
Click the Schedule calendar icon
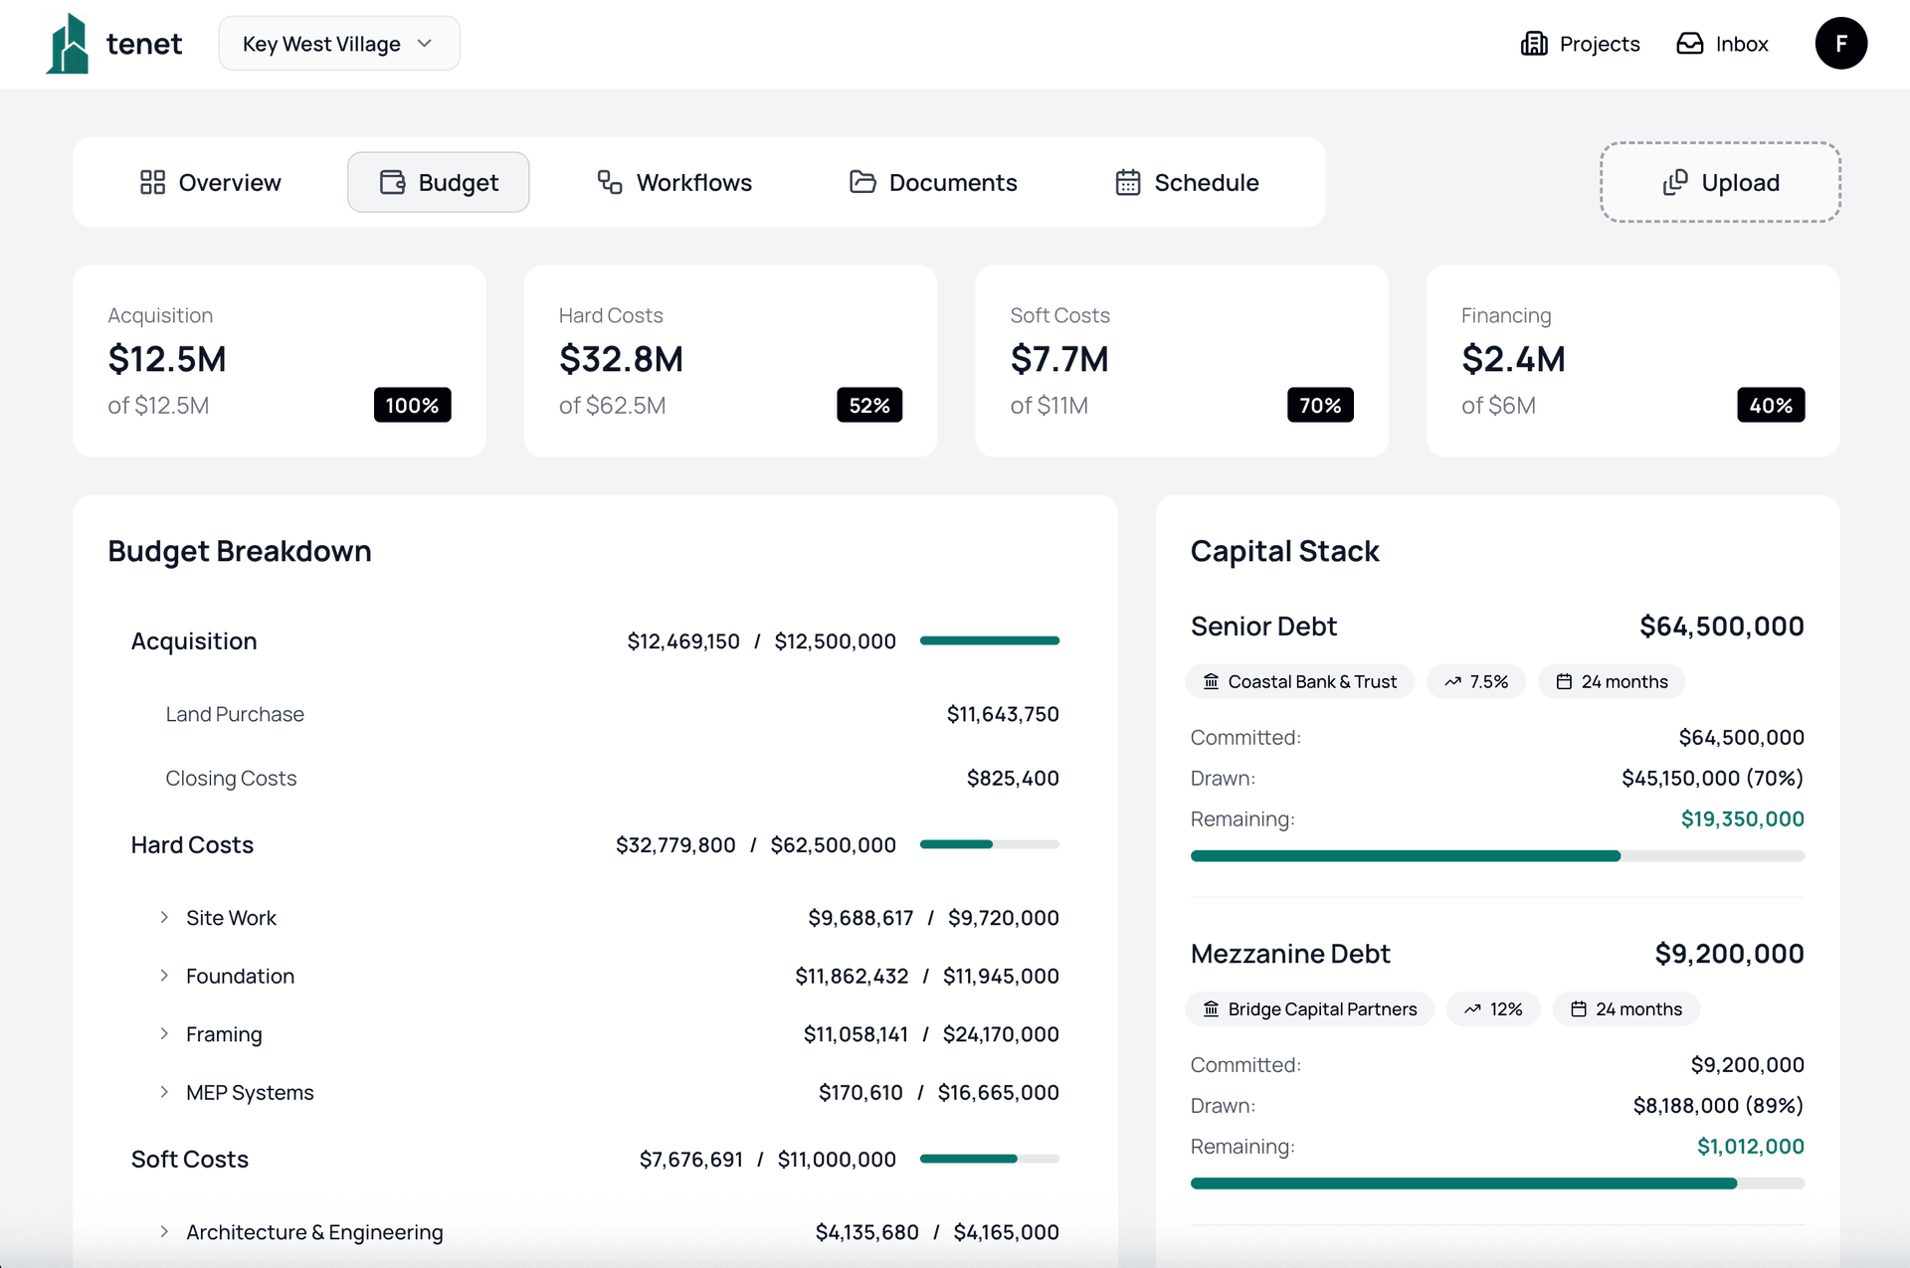(x=1127, y=182)
